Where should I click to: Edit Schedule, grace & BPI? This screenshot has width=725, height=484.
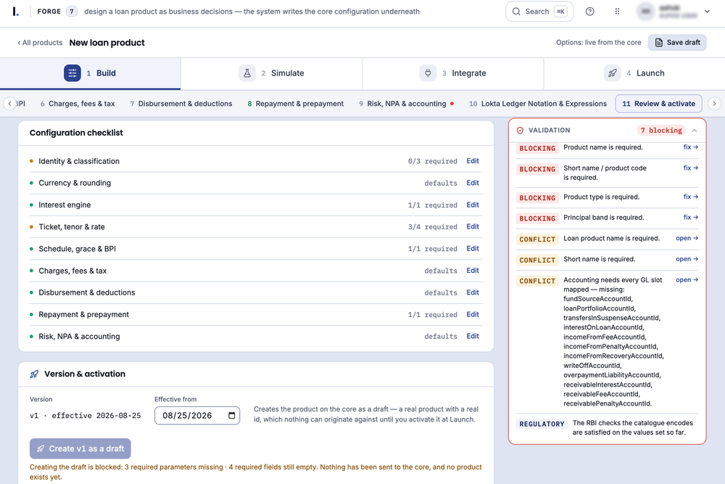coord(473,248)
